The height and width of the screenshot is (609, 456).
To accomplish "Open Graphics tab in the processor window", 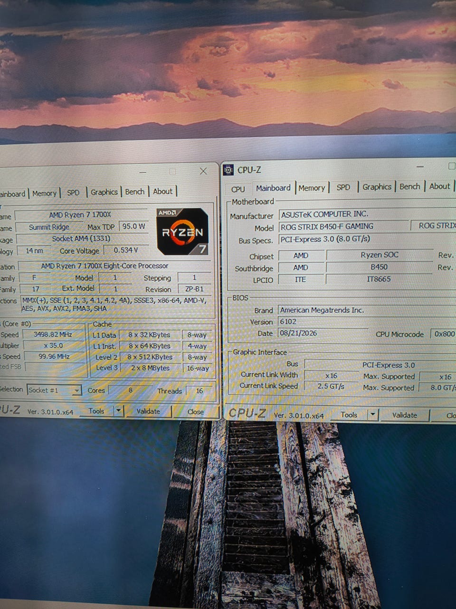I will pyautogui.click(x=104, y=192).
